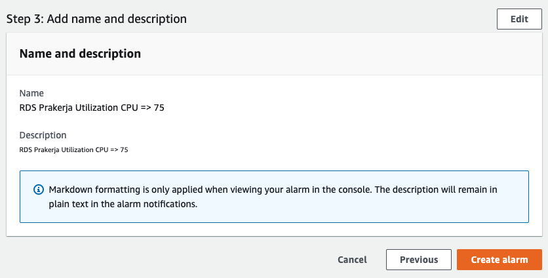Click the word 'formatting' in the notice

pyautogui.click(x=119, y=189)
